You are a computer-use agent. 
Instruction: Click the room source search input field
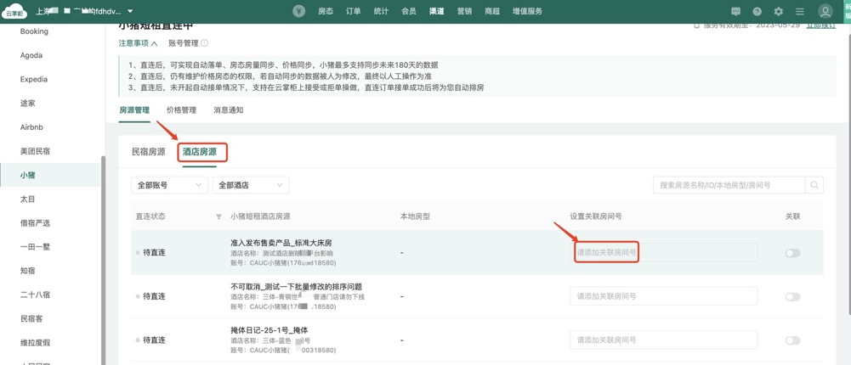728,185
